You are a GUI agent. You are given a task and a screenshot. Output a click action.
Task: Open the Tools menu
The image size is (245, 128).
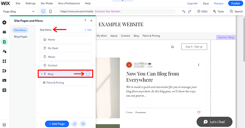219,11
